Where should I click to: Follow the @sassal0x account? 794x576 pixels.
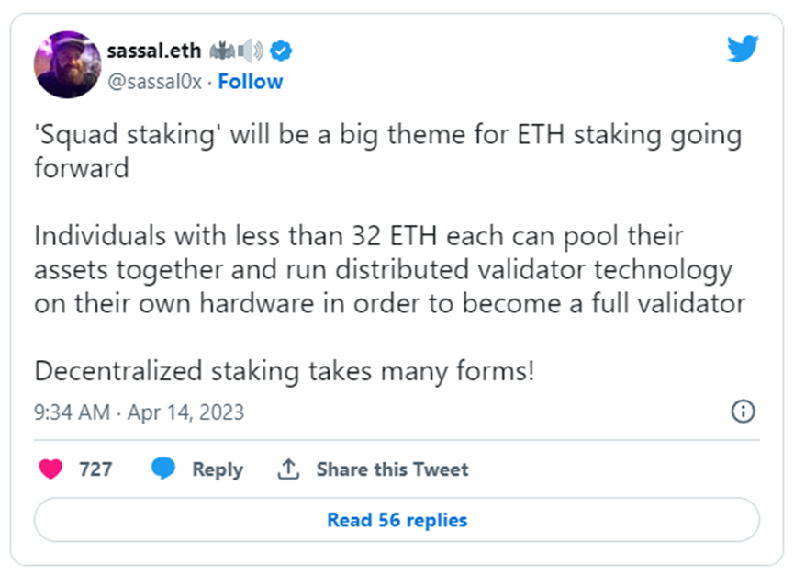pyautogui.click(x=251, y=82)
